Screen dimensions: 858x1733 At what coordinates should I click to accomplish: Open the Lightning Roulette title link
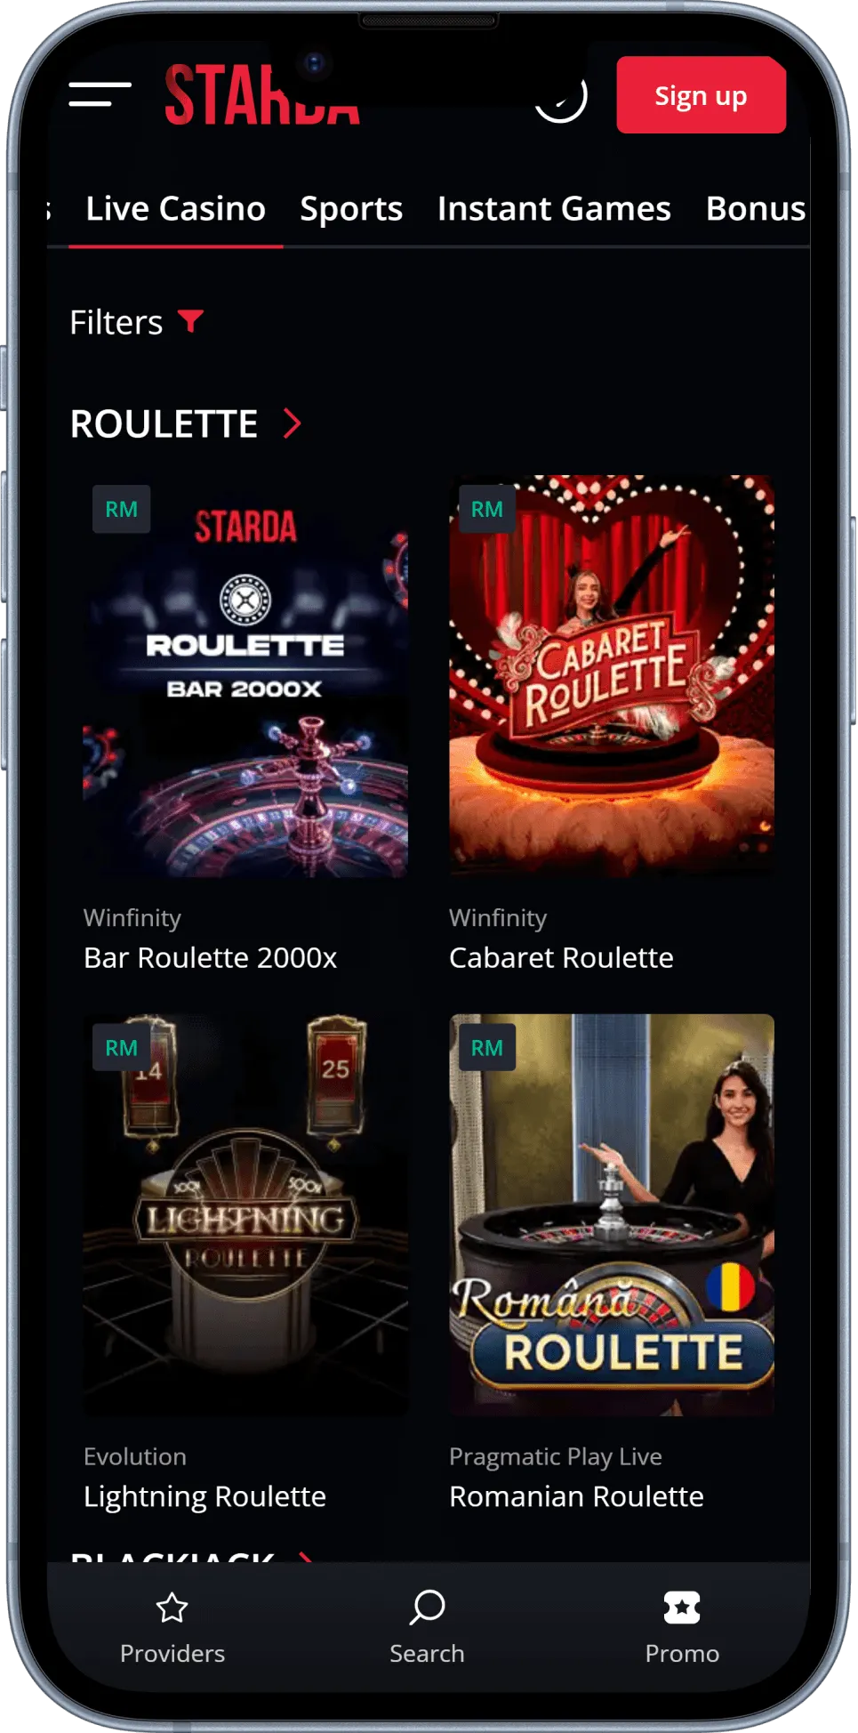pos(204,1496)
